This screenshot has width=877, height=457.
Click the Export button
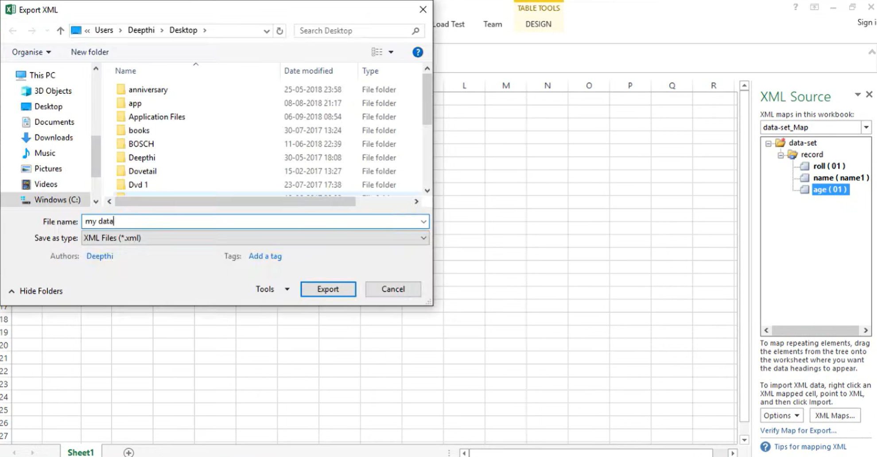(x=328, y=289)
